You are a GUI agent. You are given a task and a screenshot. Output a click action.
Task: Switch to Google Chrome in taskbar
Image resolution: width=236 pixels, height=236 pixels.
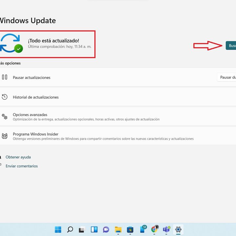[x=155, y=229]
